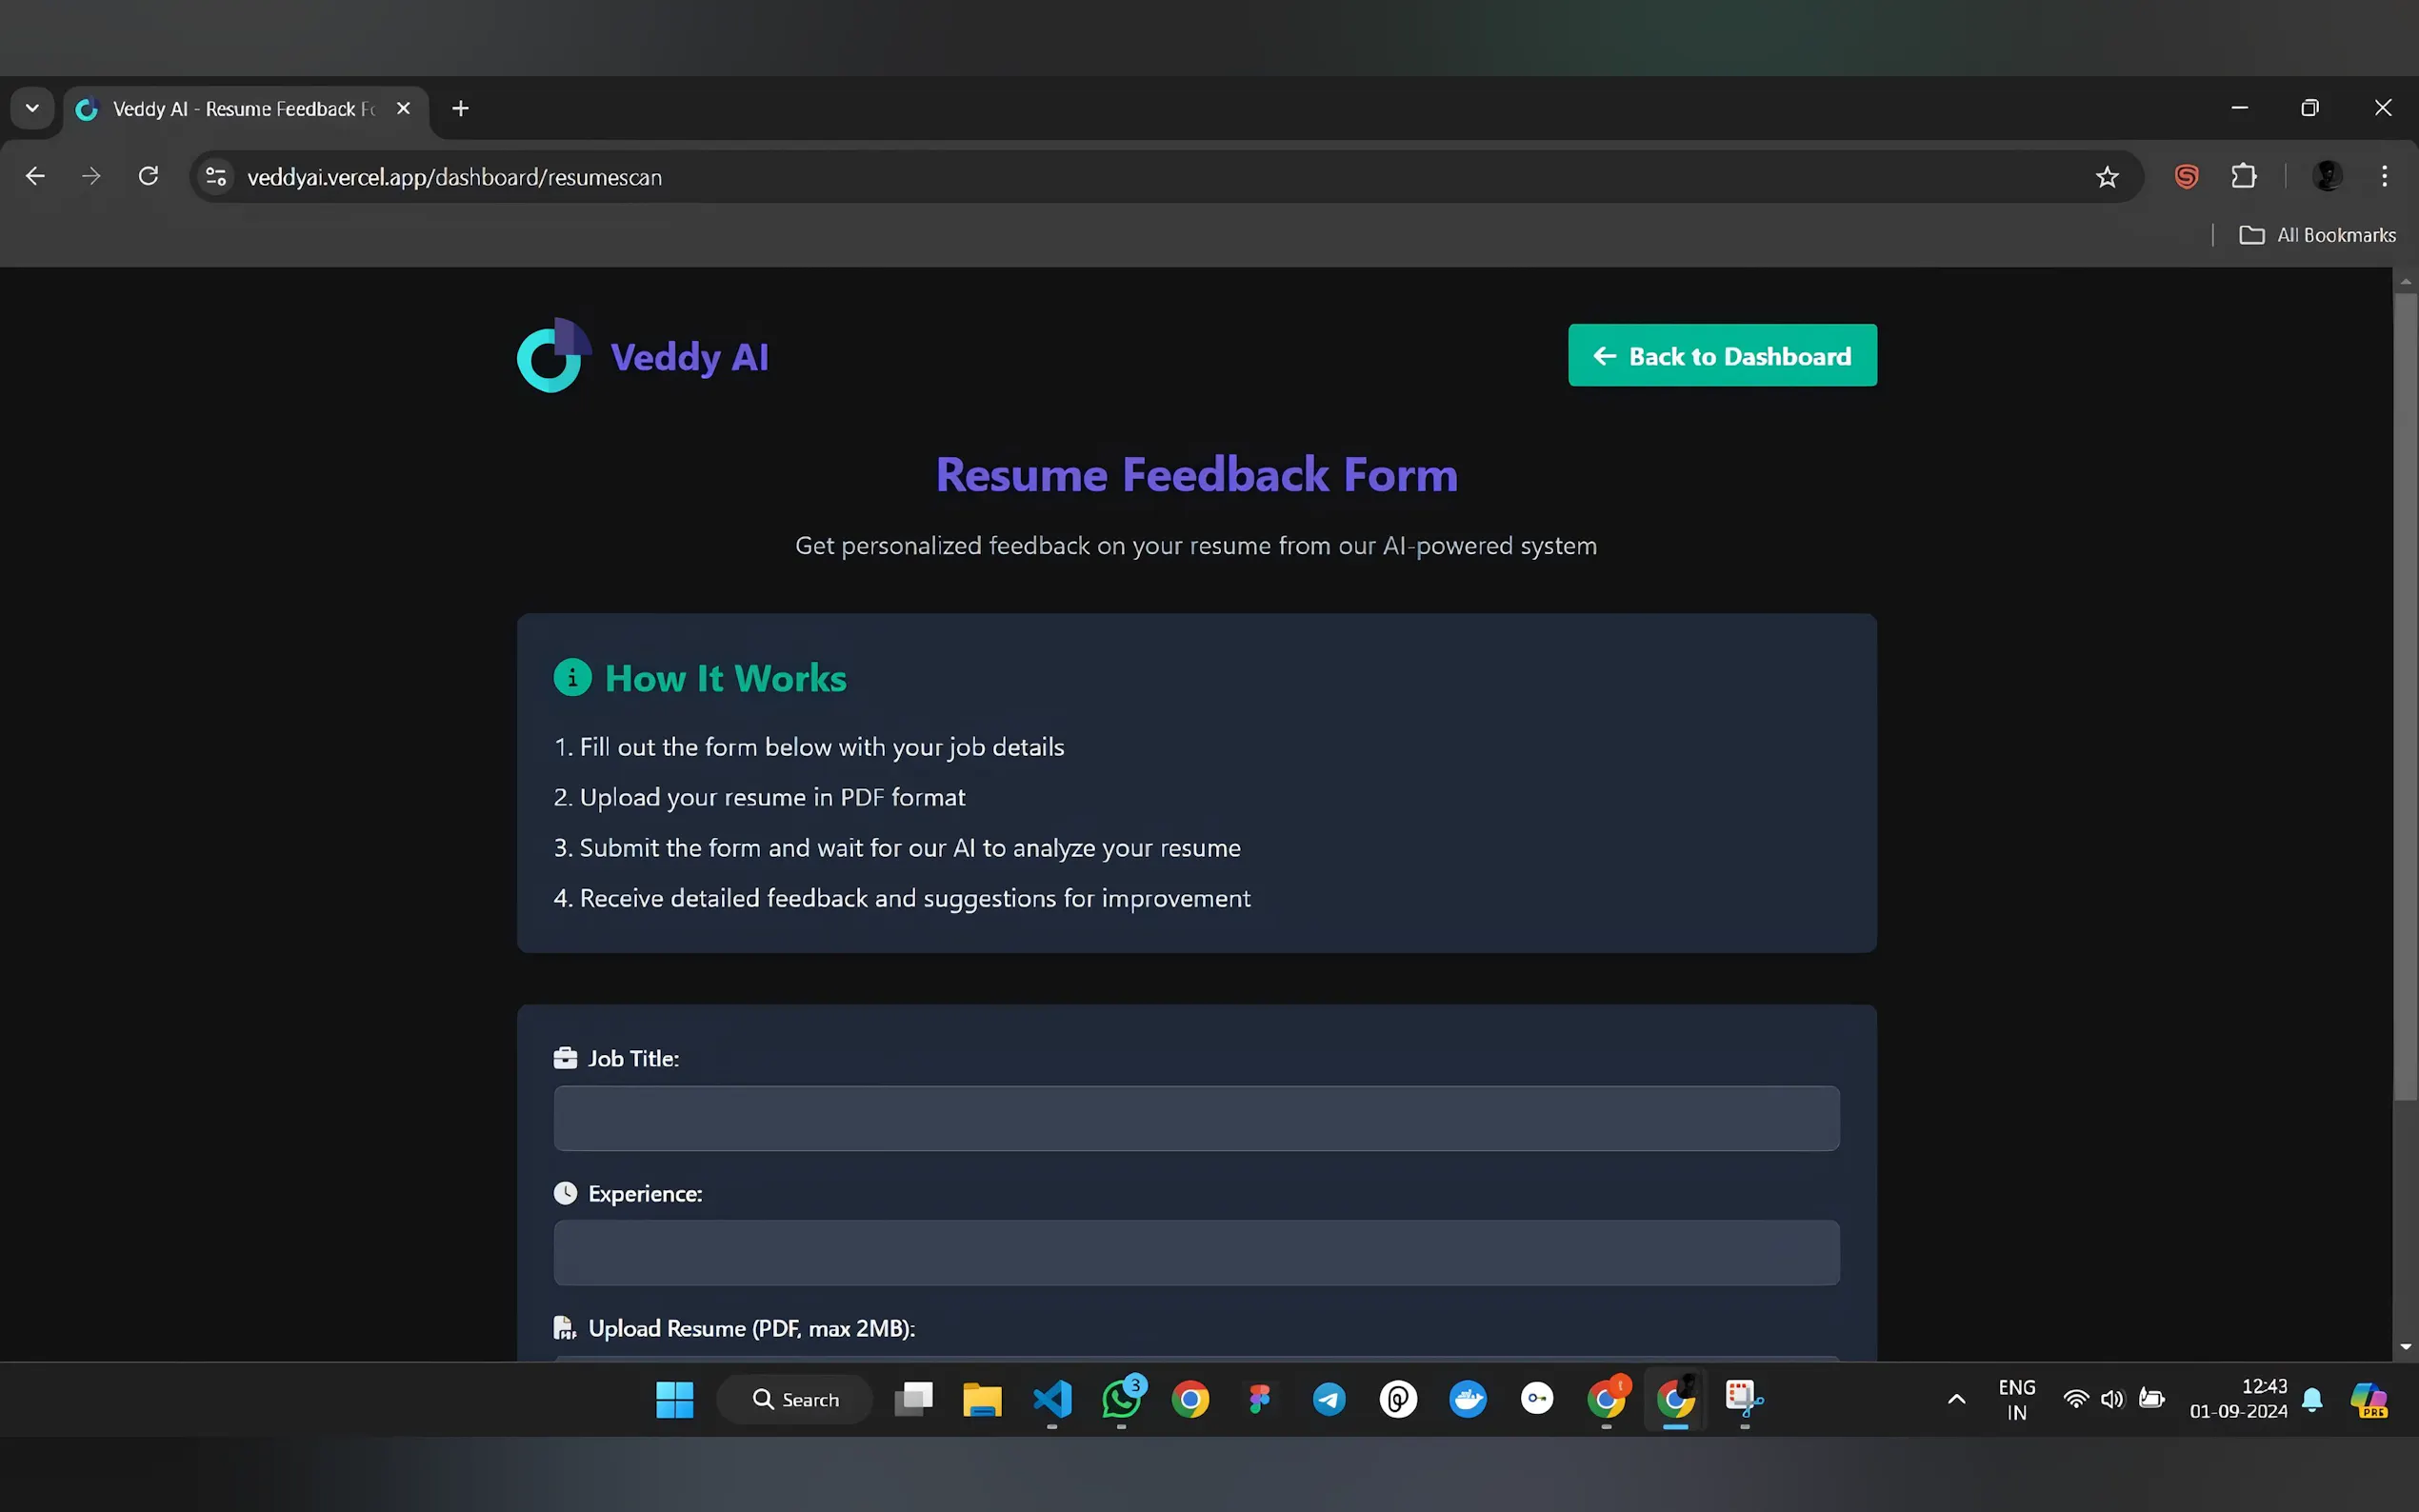Select the Veddy AI Resume Feedback tab

[x=240, y=109]
